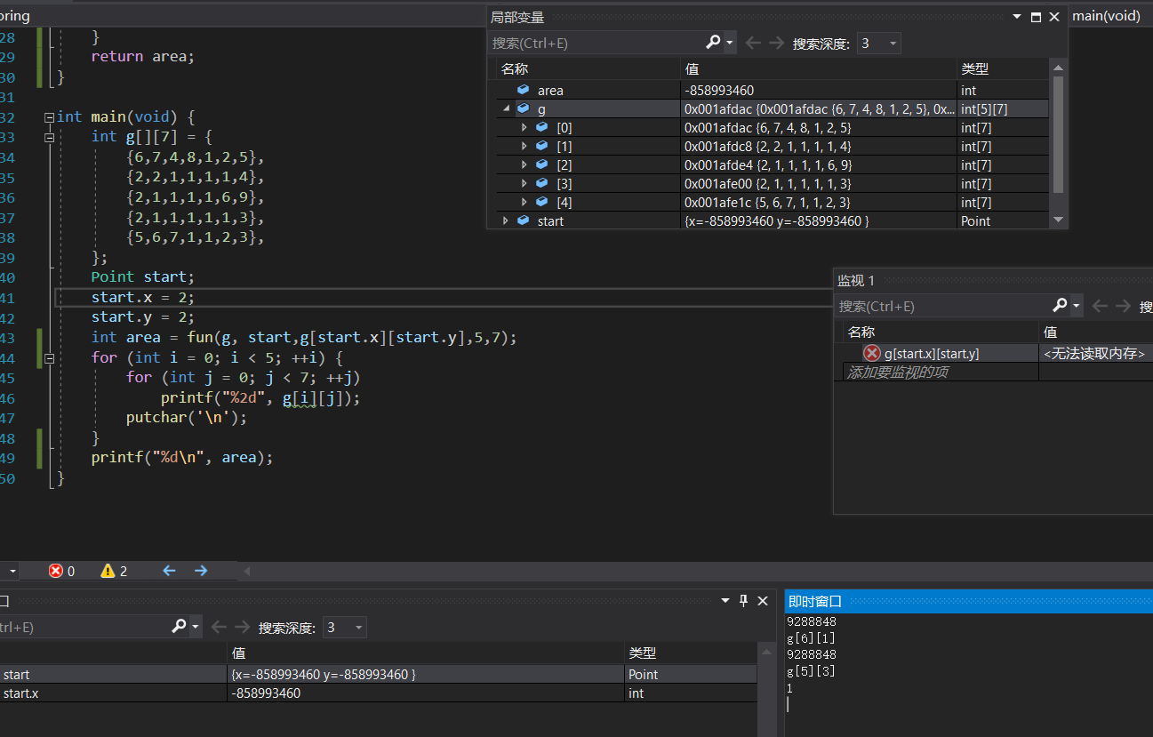Click the 'g[6][1]' line in Immediate Window

[x=811, y=638]
